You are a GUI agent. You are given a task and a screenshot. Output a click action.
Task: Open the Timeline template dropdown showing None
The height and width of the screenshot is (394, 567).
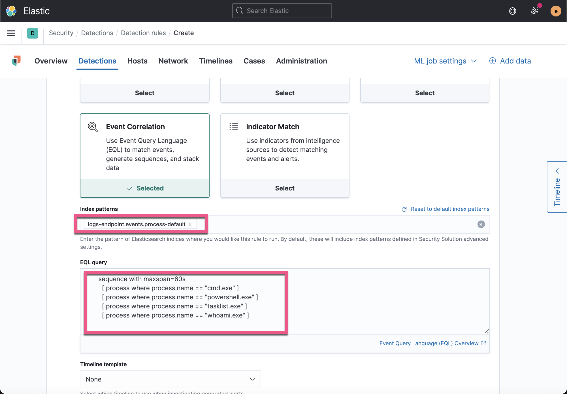pos(170,379)
